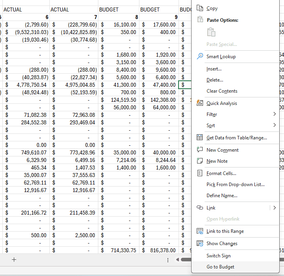Click the Quick Analysis icon
Screen dimensions: 284x276
pyautogui.click(x=200, y=103)
